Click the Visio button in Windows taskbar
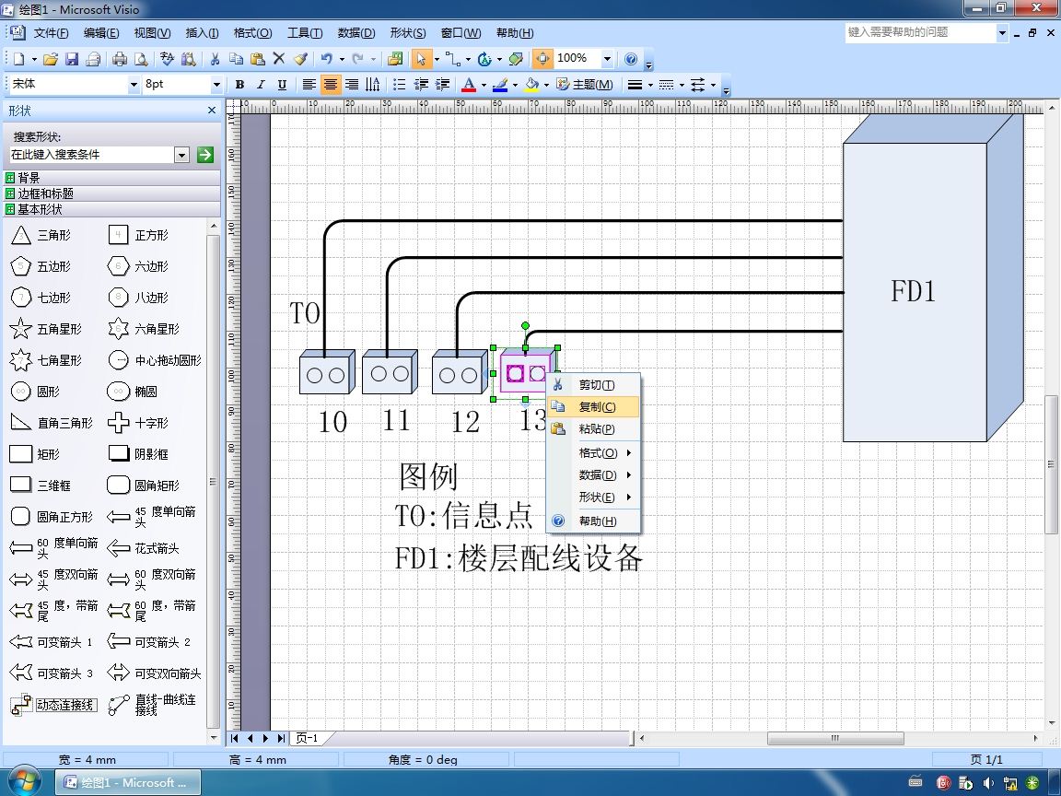 pyautogui.click(x=128, y=782)
